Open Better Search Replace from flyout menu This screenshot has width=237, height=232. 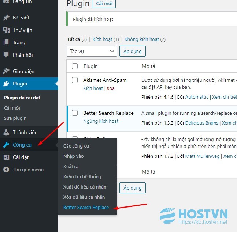coord(86,207)
